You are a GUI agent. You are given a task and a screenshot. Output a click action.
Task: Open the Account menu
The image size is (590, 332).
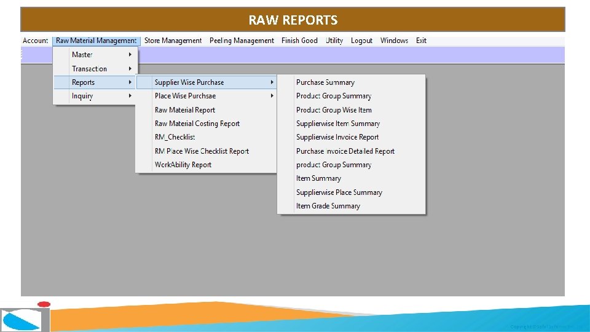coord(36,41)
